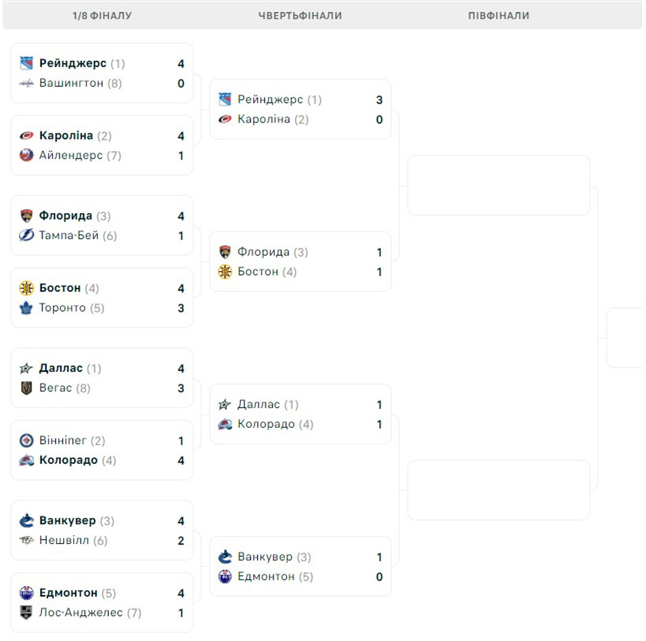Select the ПІВФІНАЛИ column header

498,16
